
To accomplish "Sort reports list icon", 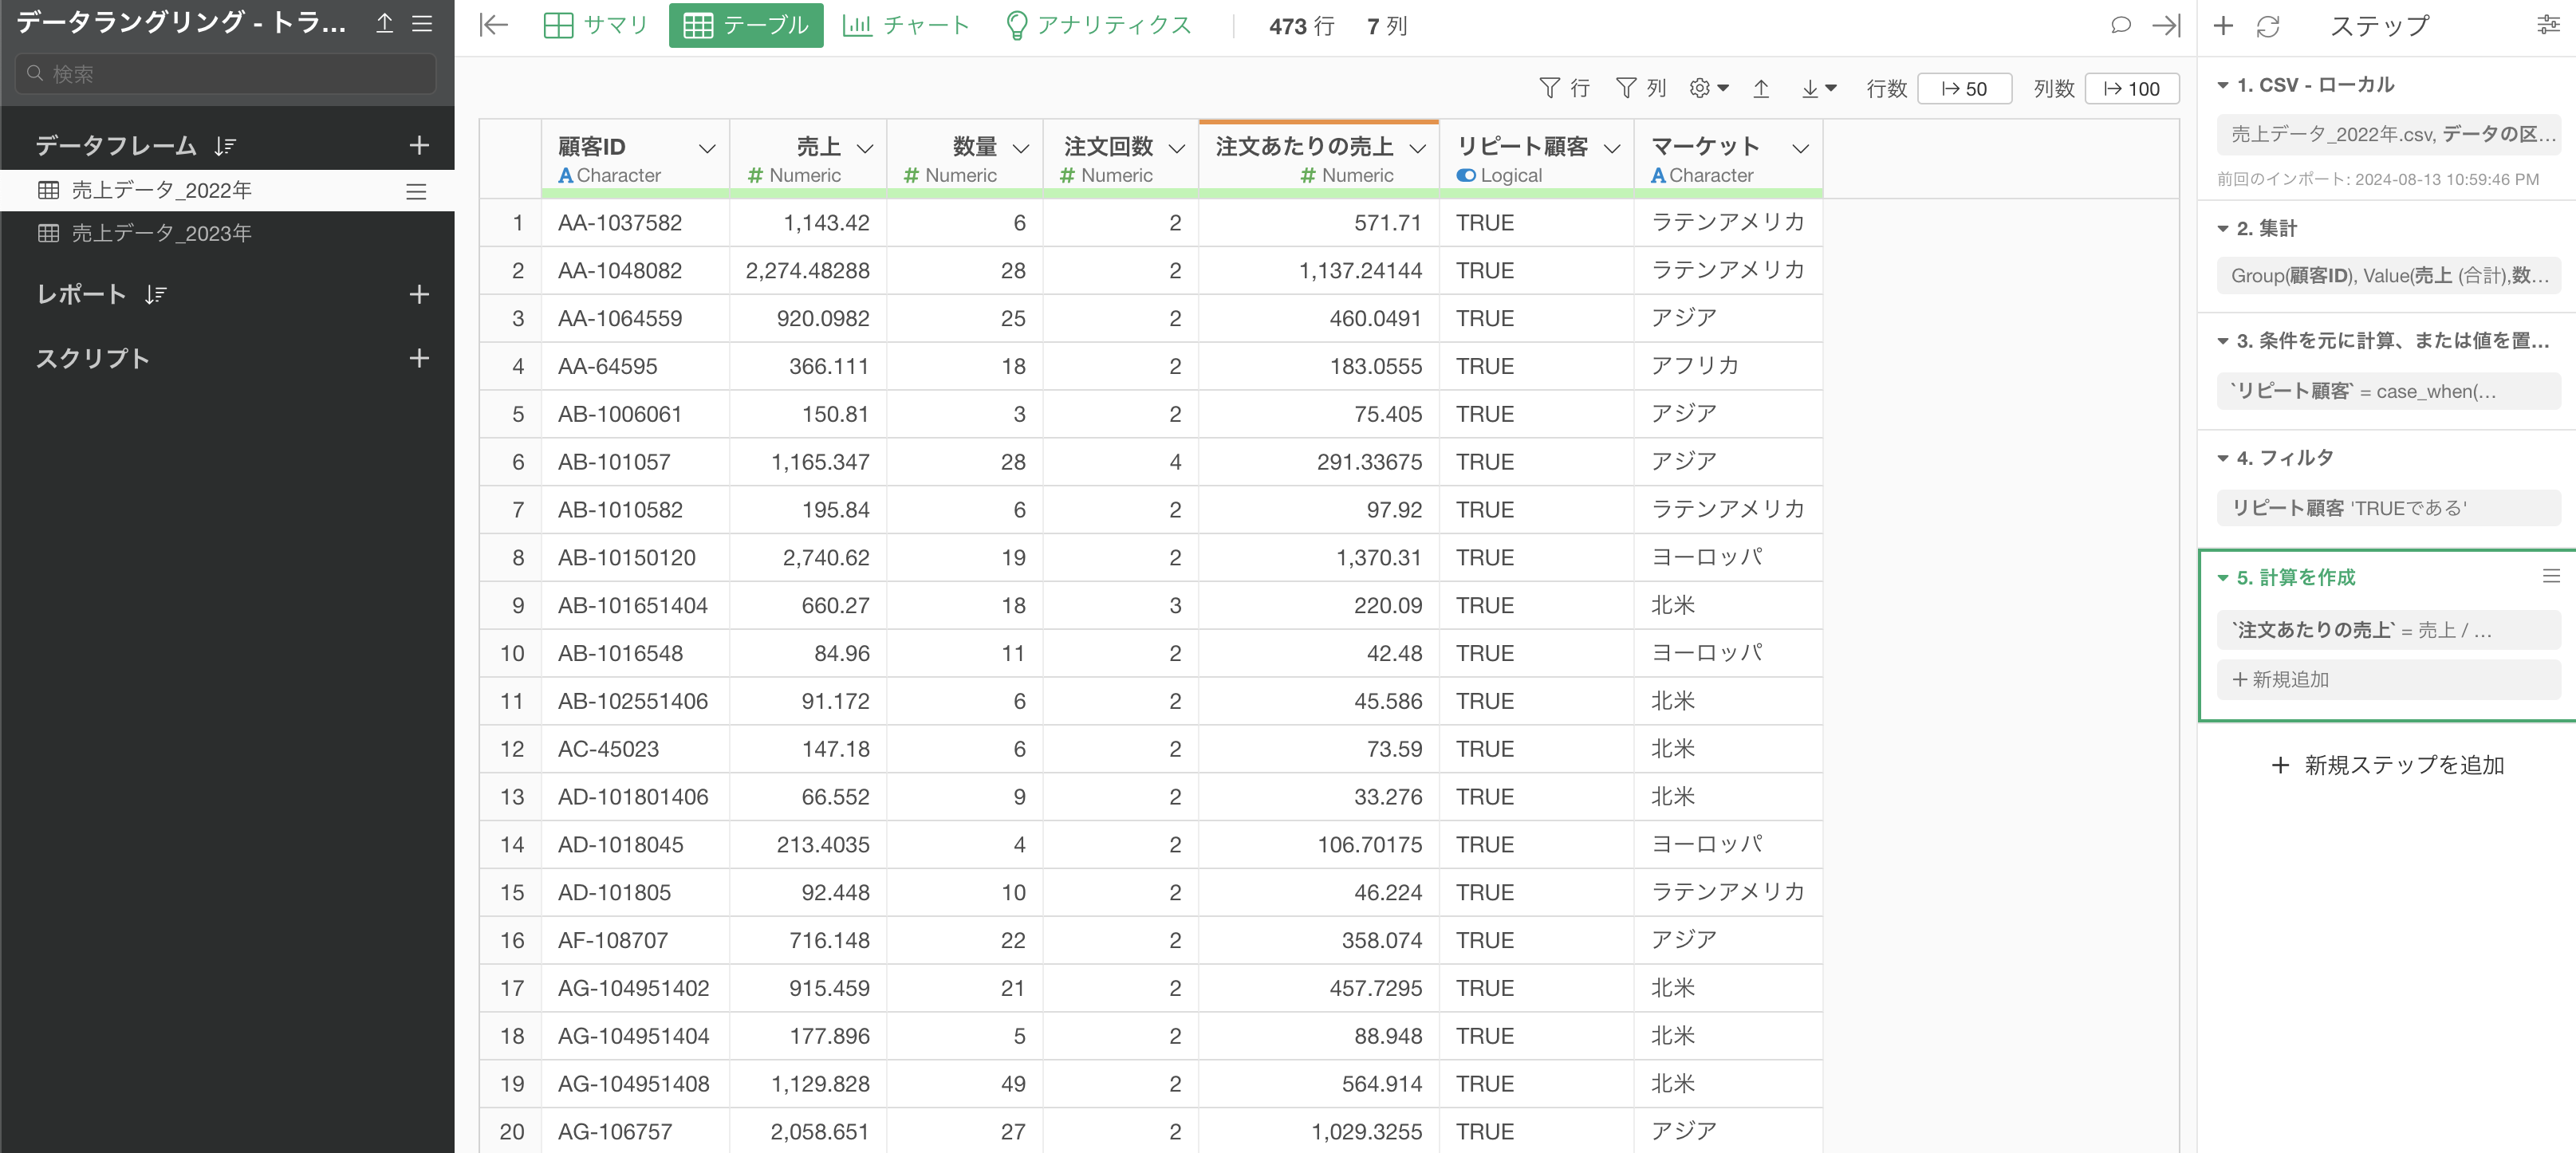I will click(x=155, y=294).
